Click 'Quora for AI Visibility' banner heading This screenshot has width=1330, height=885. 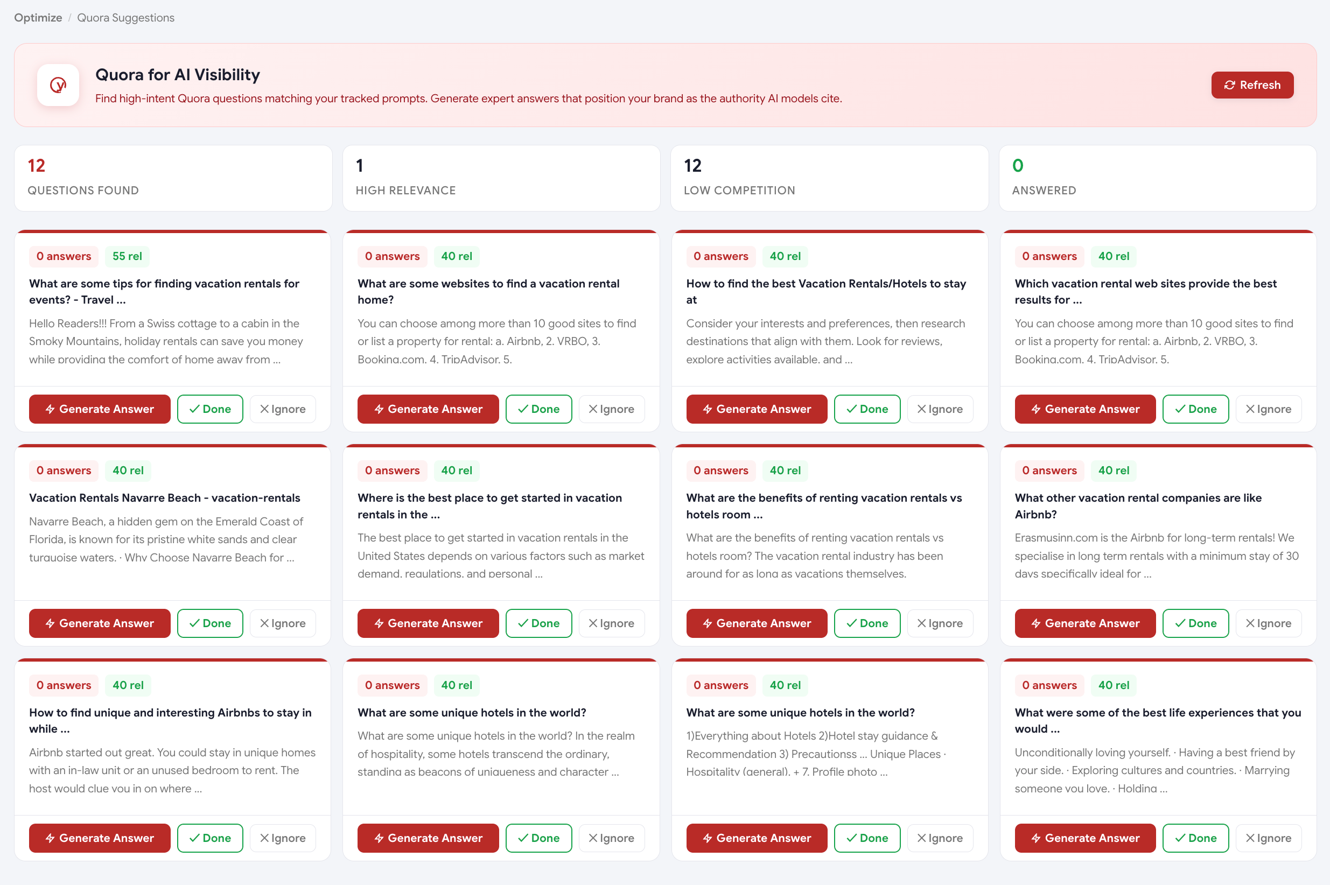click(x=177, y=74)
